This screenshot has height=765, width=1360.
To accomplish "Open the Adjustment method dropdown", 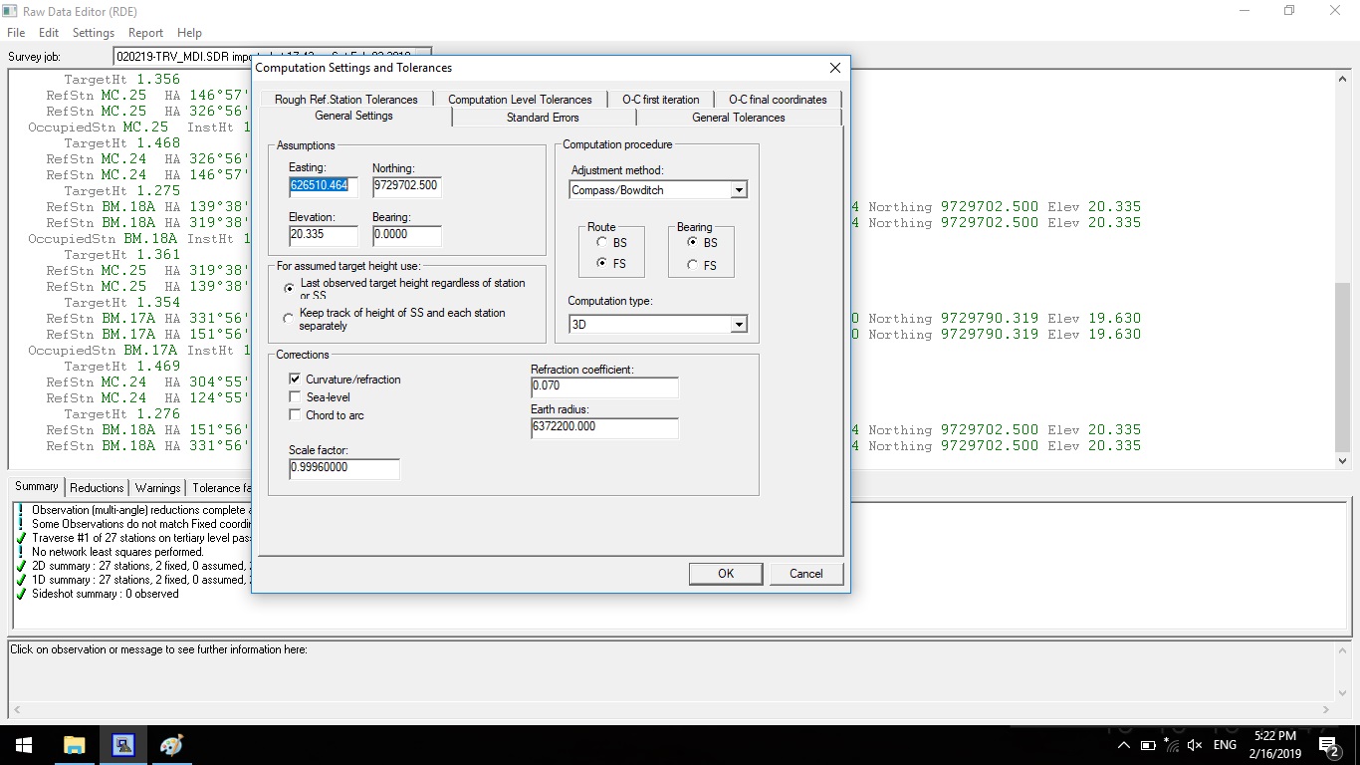I will coord(738,189).
